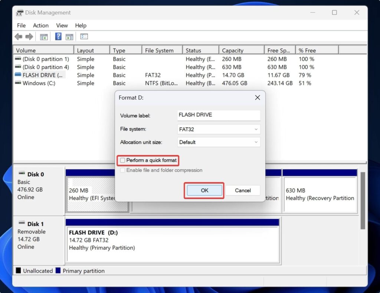The height and width of the screenshot is (293, 380).
Task: Click inside the Volume label text field
Action: (219, 115)
